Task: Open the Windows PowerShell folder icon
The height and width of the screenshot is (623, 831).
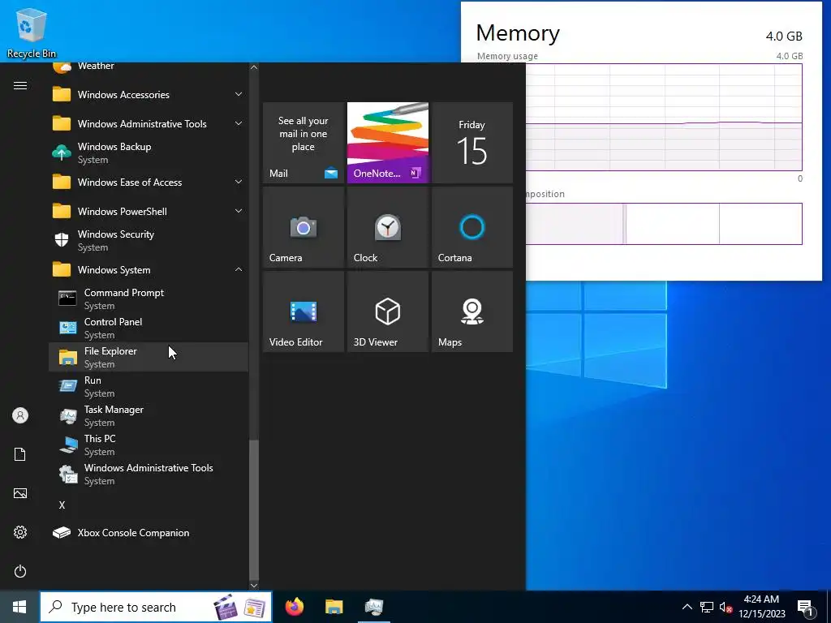Action: pyautogui.click(x=62, y=211)
